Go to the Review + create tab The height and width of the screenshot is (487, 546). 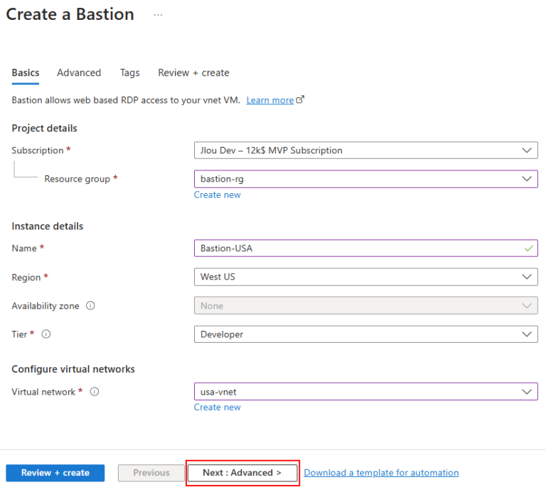pyautogui.click(x=193, y=72)
